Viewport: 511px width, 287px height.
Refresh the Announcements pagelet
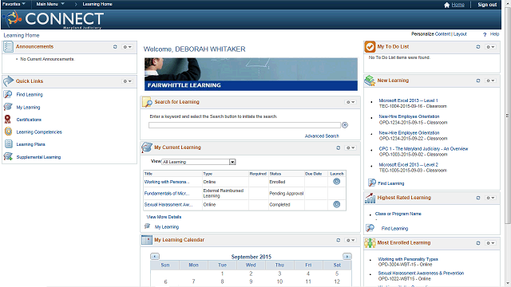[115, 47]
